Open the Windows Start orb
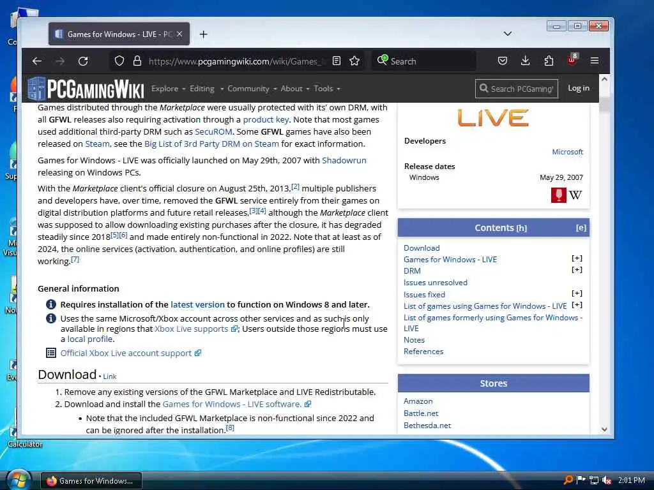 [19, 480]
